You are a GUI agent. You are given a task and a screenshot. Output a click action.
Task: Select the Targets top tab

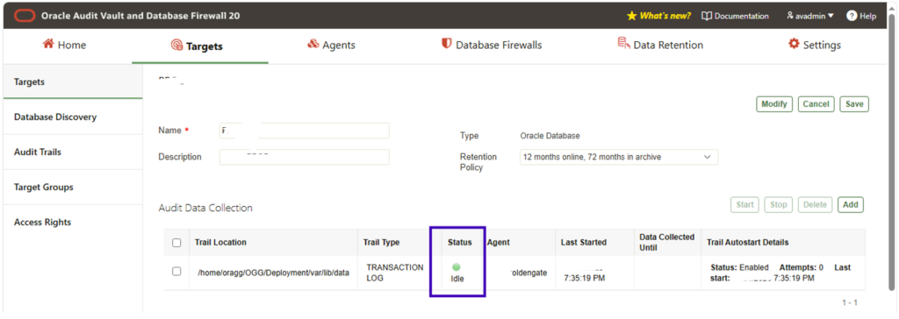click(197, 46)
